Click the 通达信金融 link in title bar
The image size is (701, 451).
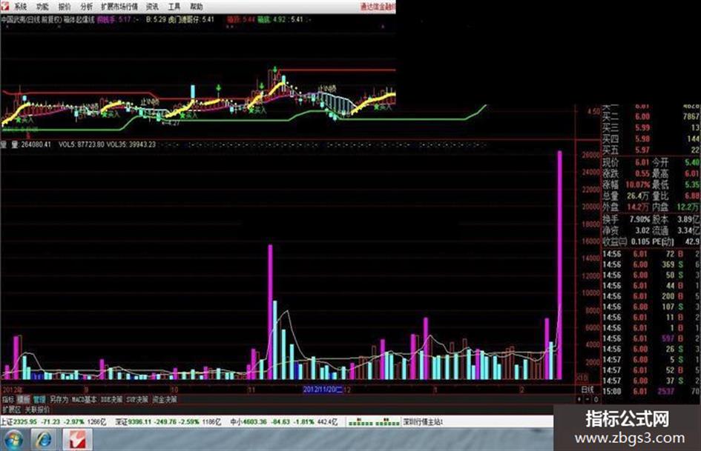pos(378,7)
